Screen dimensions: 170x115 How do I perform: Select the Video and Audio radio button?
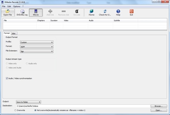7,68
